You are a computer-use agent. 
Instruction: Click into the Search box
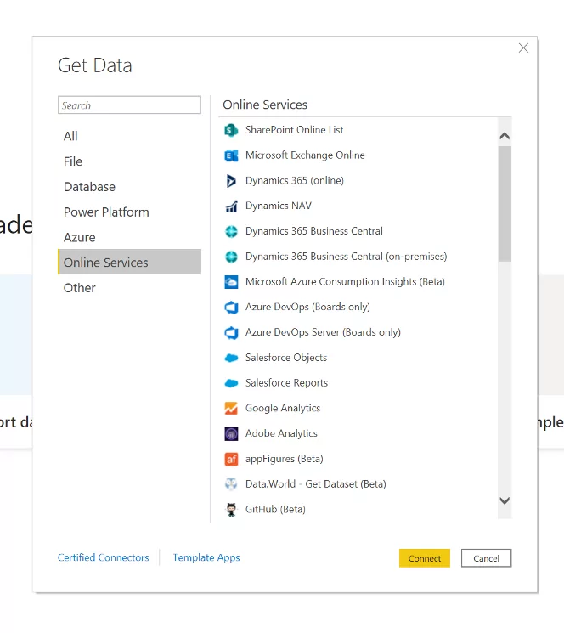click(x=129, y=105)
